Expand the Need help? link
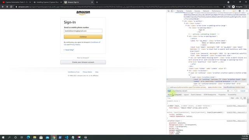249x140 pixels. [70, 50]
